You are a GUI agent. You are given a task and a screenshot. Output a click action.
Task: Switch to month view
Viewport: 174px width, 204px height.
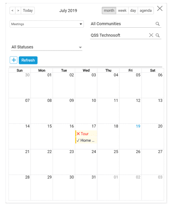[x=109, y=11]
